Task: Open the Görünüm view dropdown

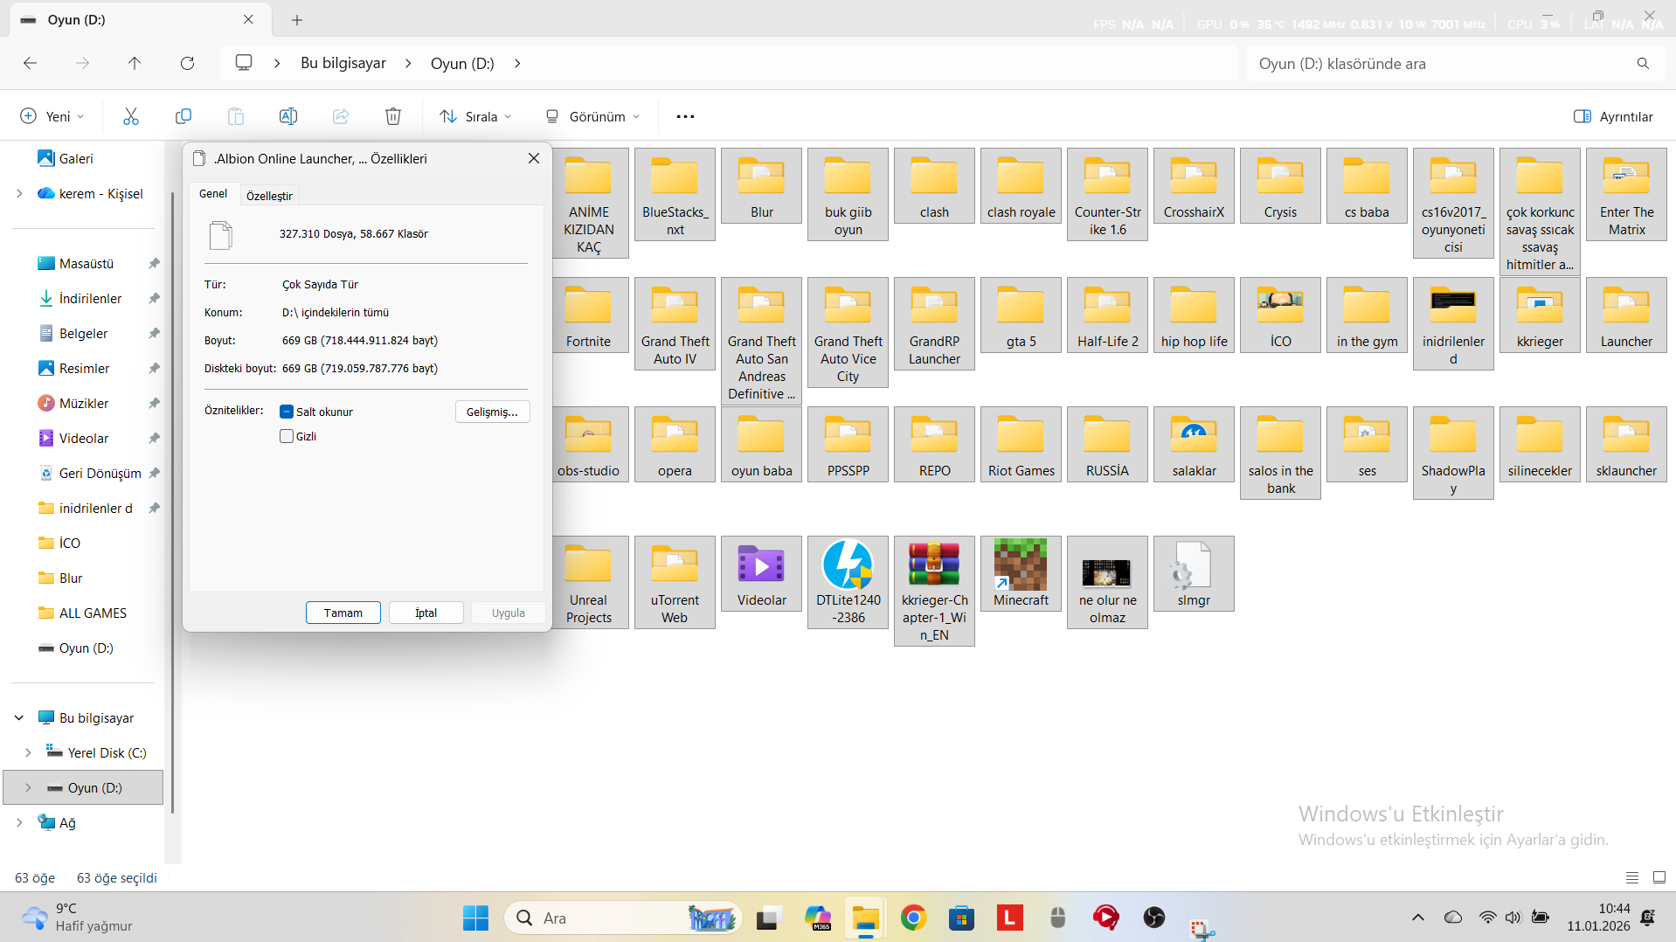Action: pos(592,116)
